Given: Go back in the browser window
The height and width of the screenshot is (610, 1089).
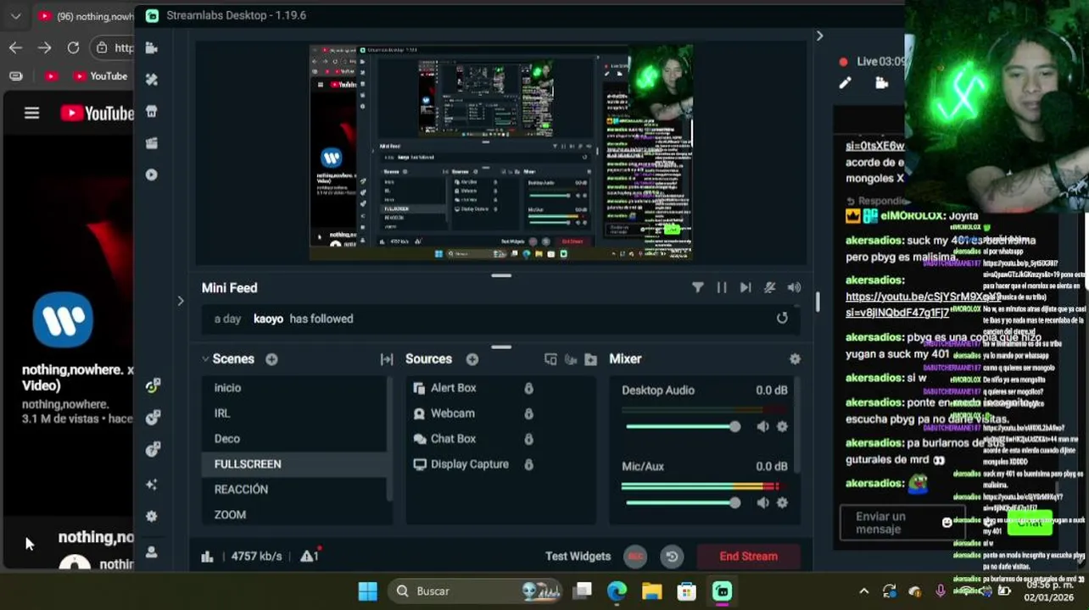Looking at the screenshot, I should pos(15,47).
